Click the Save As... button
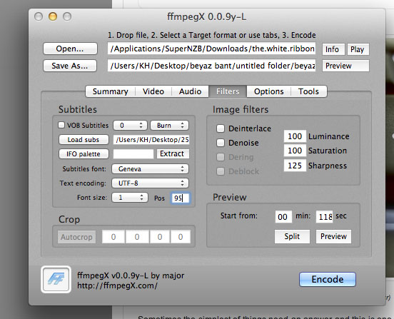394x319 pixels. pyautogui.click(x=70, y=66)
